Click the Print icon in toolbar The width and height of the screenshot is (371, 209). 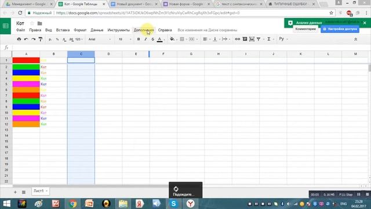coord(19,39)
